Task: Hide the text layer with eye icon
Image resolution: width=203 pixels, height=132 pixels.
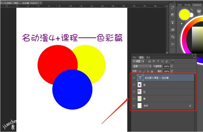Action: 134,78
